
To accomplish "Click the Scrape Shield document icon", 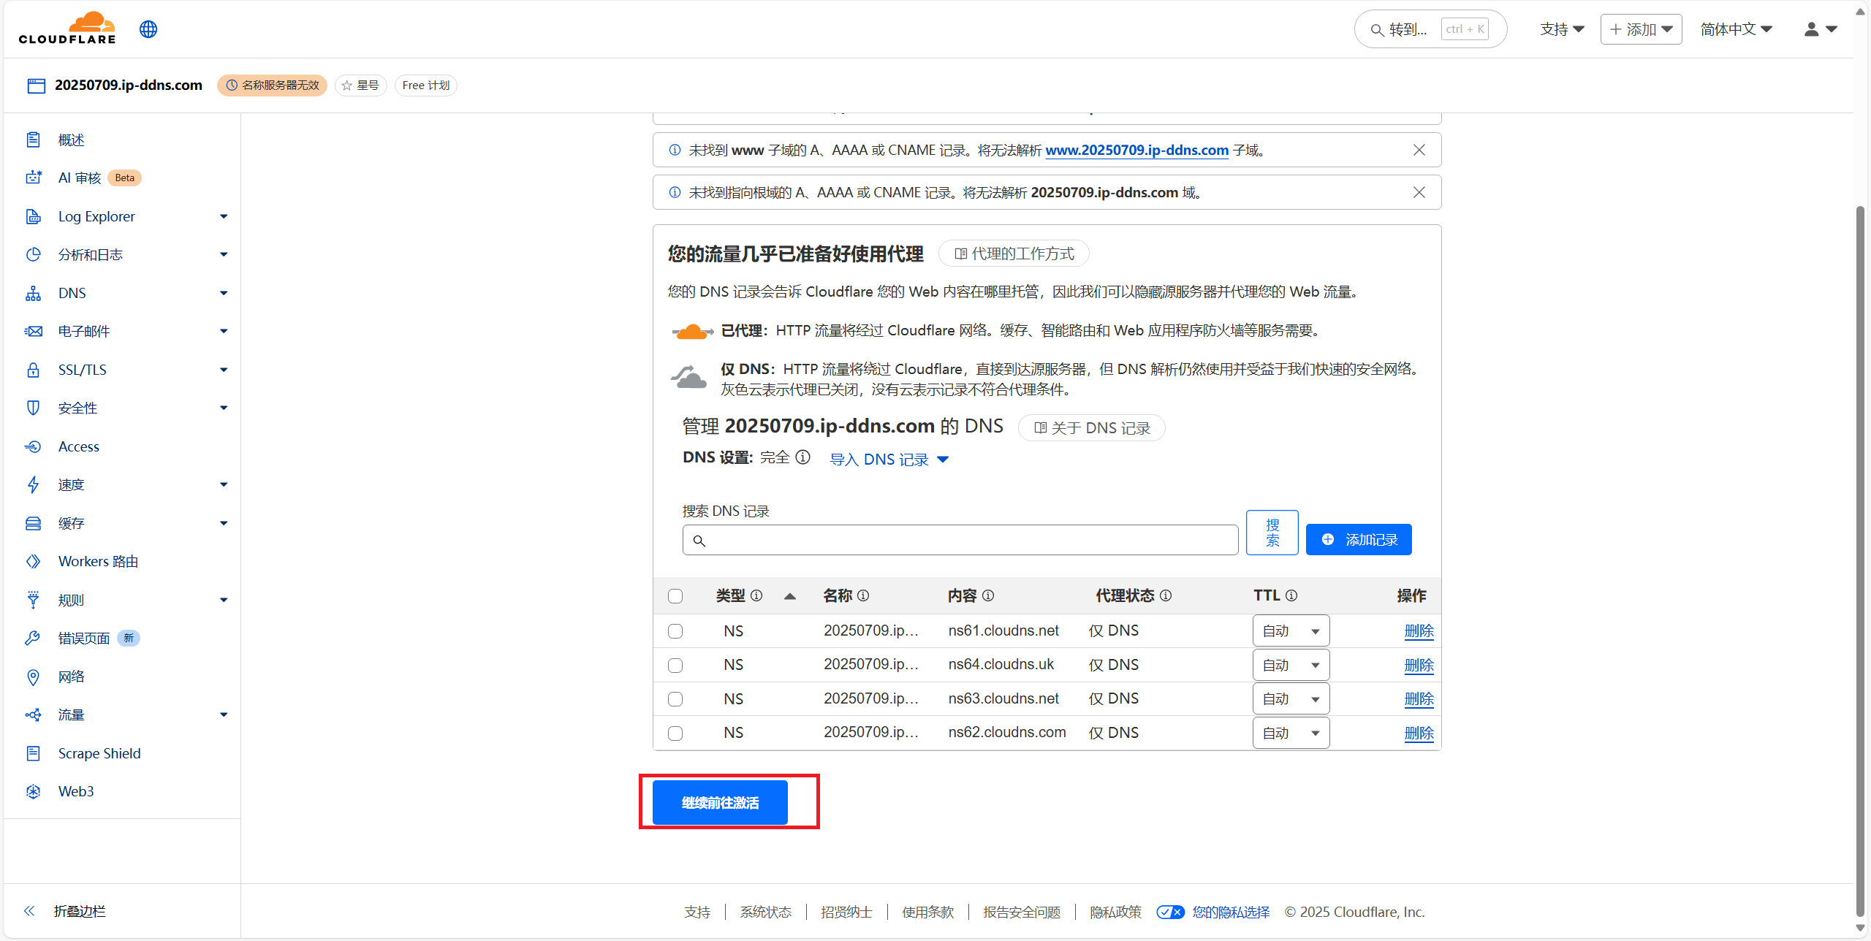I will pos(33,753).
